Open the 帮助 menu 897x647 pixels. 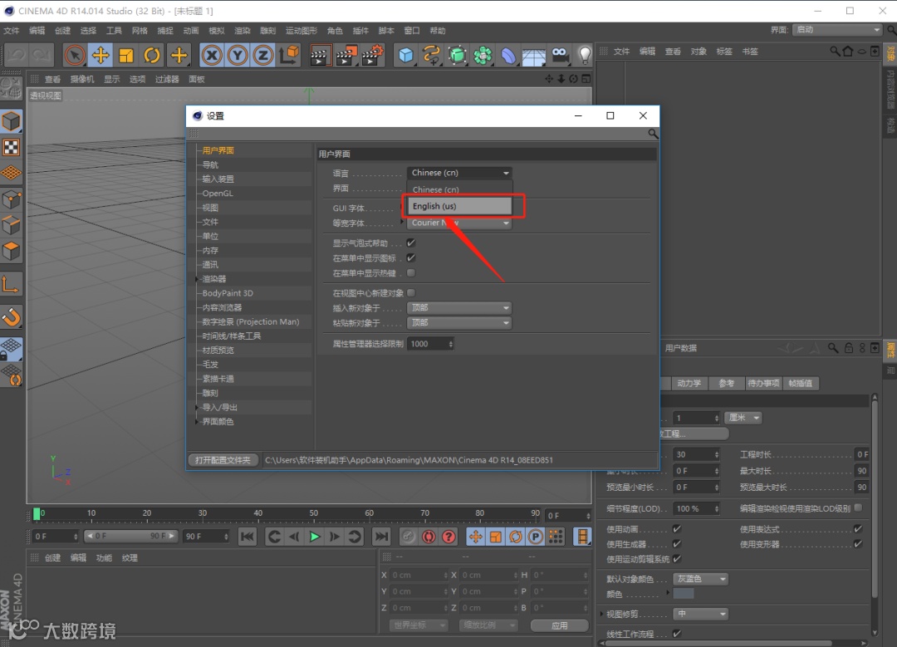(x=438, y=31)
